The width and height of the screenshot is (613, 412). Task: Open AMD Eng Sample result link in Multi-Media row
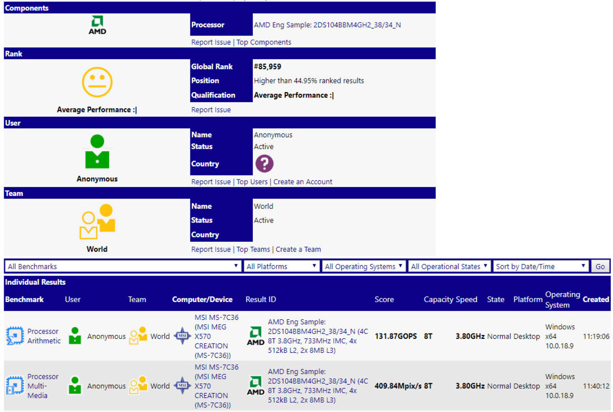tap(318, 385)
